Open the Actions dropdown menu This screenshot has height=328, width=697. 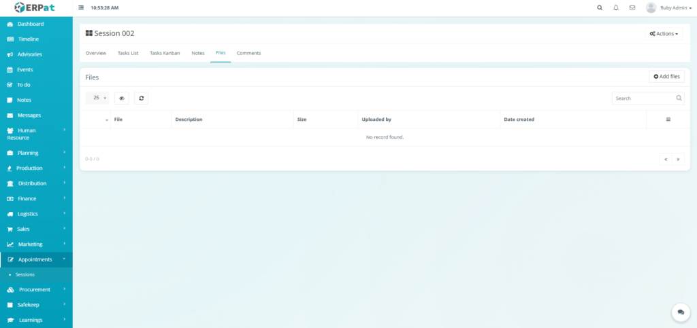click(x=664, y=33)
